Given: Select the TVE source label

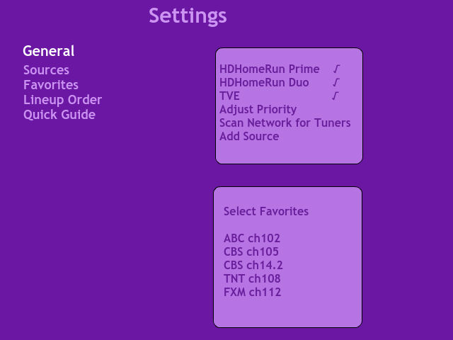Looking at the screenshot, I should (229, 96).
